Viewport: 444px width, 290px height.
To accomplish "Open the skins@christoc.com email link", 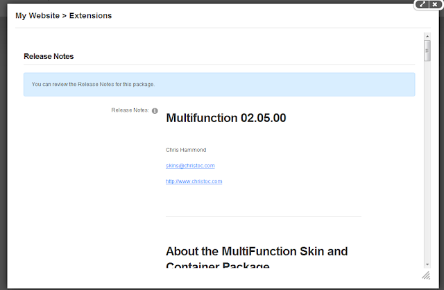I will [190, 166].
